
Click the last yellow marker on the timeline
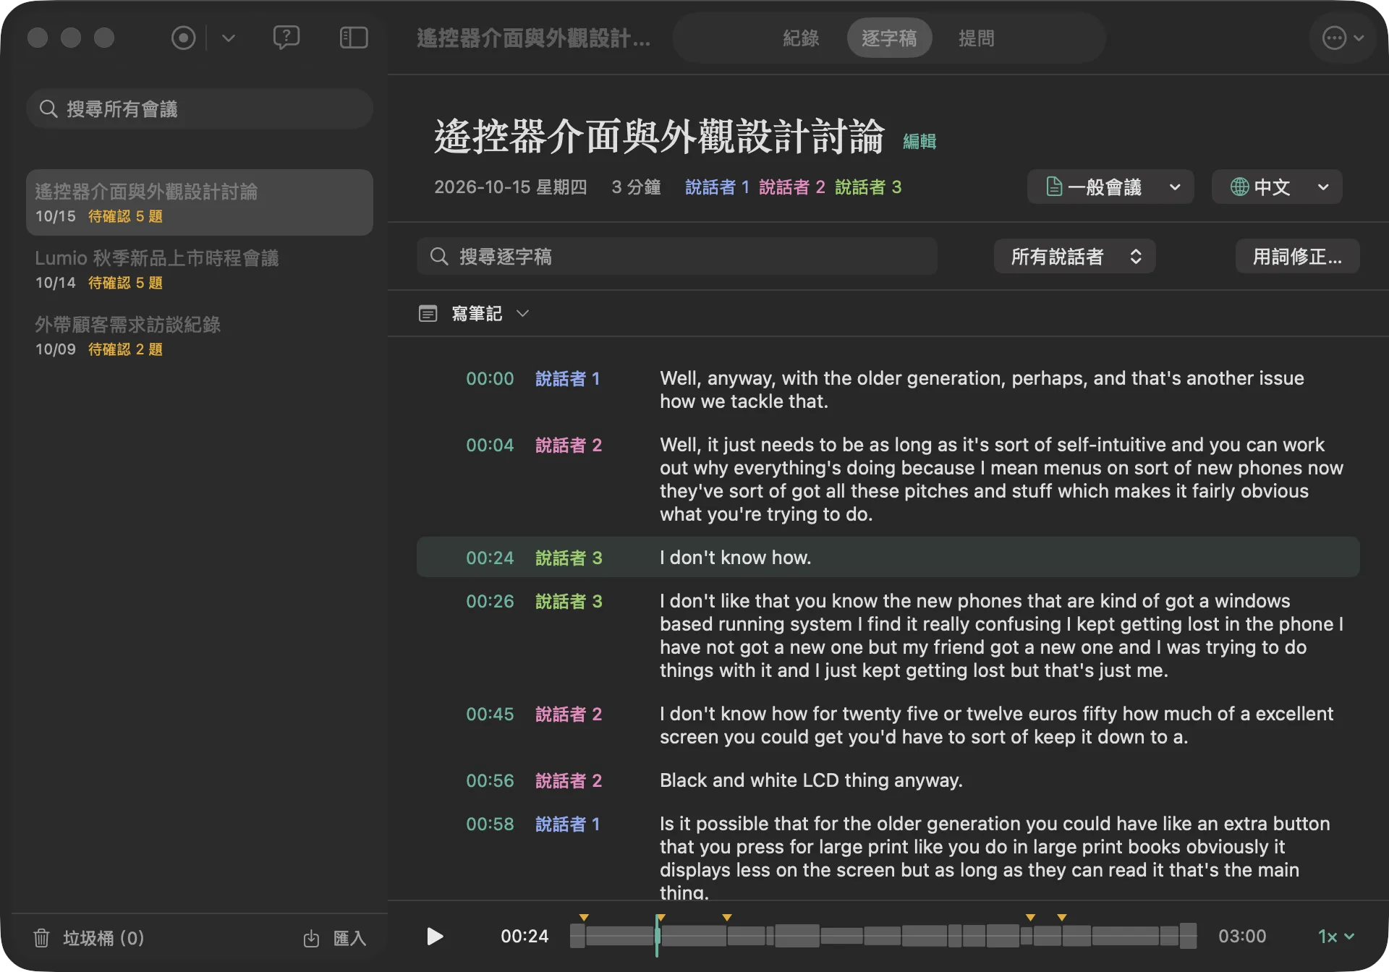(1062, 917)
